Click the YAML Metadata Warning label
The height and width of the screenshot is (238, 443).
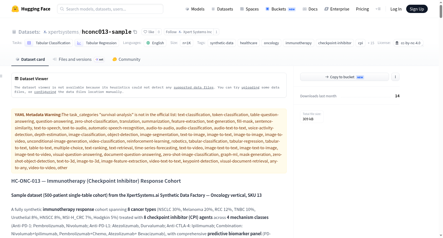point(38,115)
